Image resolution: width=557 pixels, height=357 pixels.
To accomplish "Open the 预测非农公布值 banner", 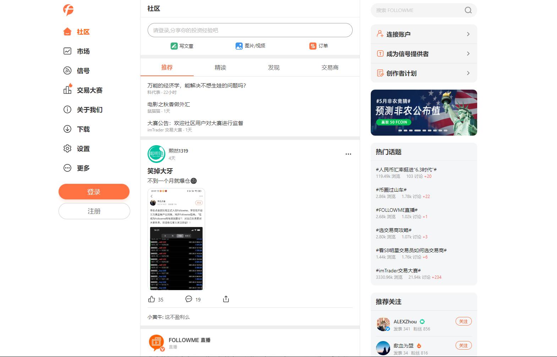I will coord(424,113).
